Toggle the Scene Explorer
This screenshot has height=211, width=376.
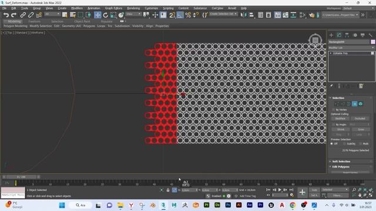click(261, 15)
